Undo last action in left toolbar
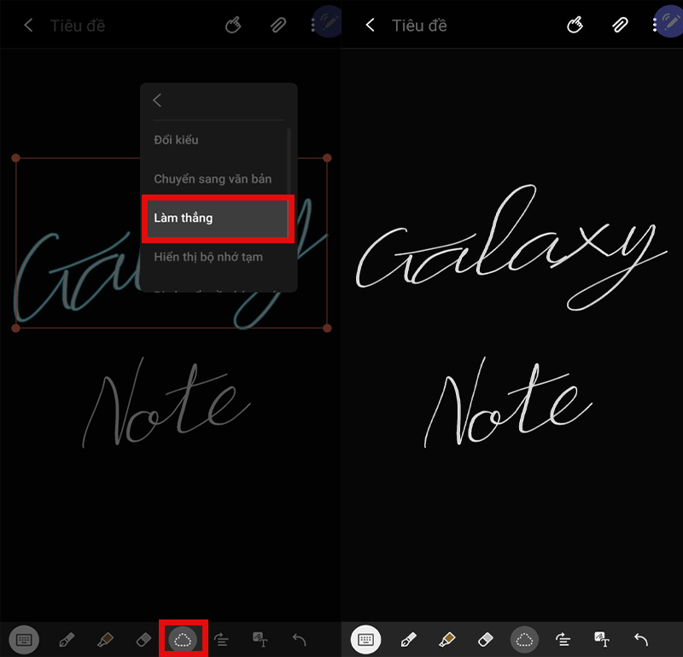 [299, 640]
